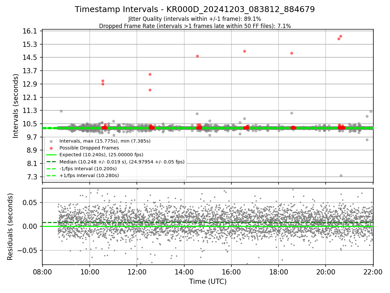Viewport: 390px width, 293px height.
Task: Click the x-axis tick label '08:00'
Action: coord(43,272)
